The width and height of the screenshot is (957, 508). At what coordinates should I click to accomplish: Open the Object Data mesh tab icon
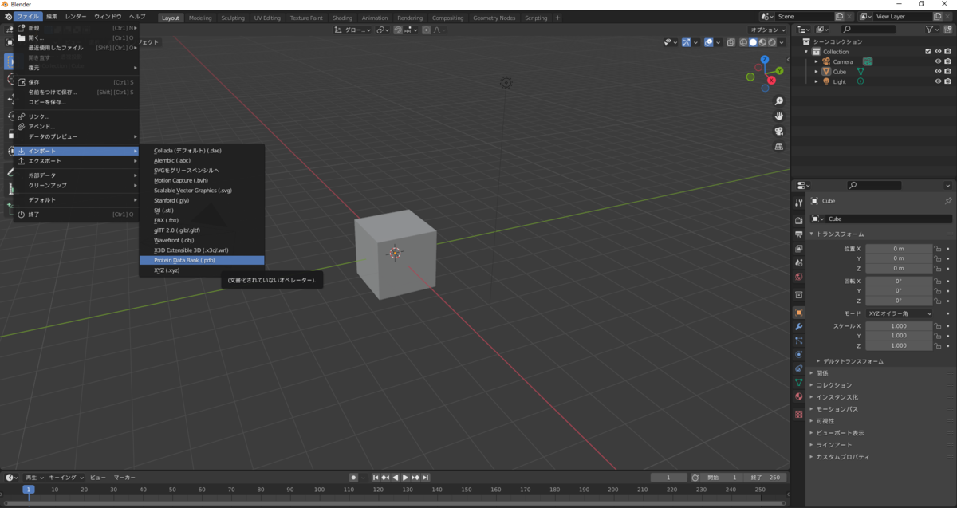coord(798,382)
